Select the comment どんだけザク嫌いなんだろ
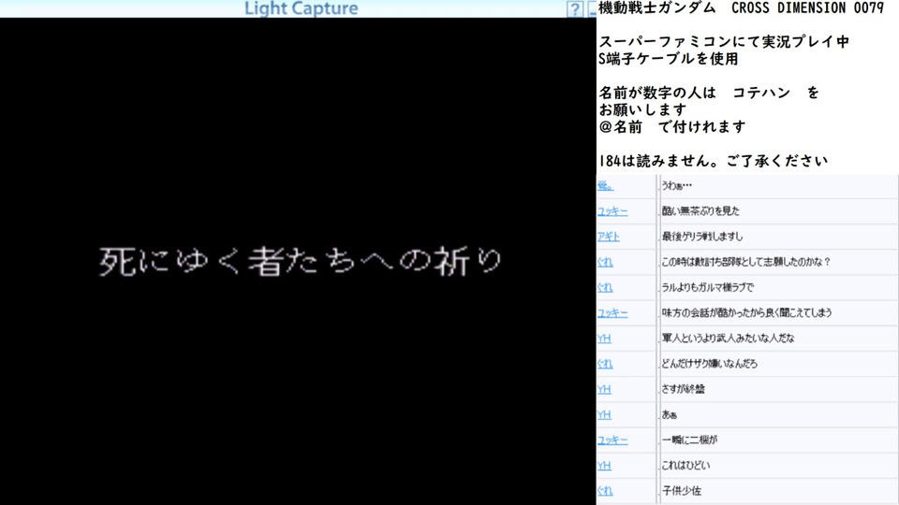 pyautogui.click(x=709, y=364)
